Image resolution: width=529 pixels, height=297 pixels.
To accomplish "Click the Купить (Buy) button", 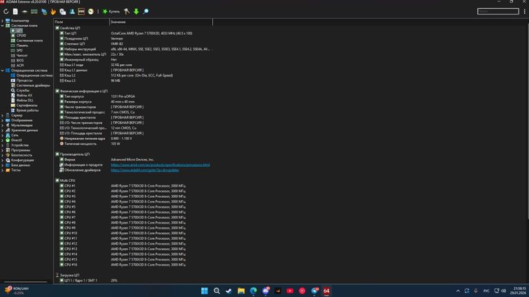I will (x=111, y=12).
